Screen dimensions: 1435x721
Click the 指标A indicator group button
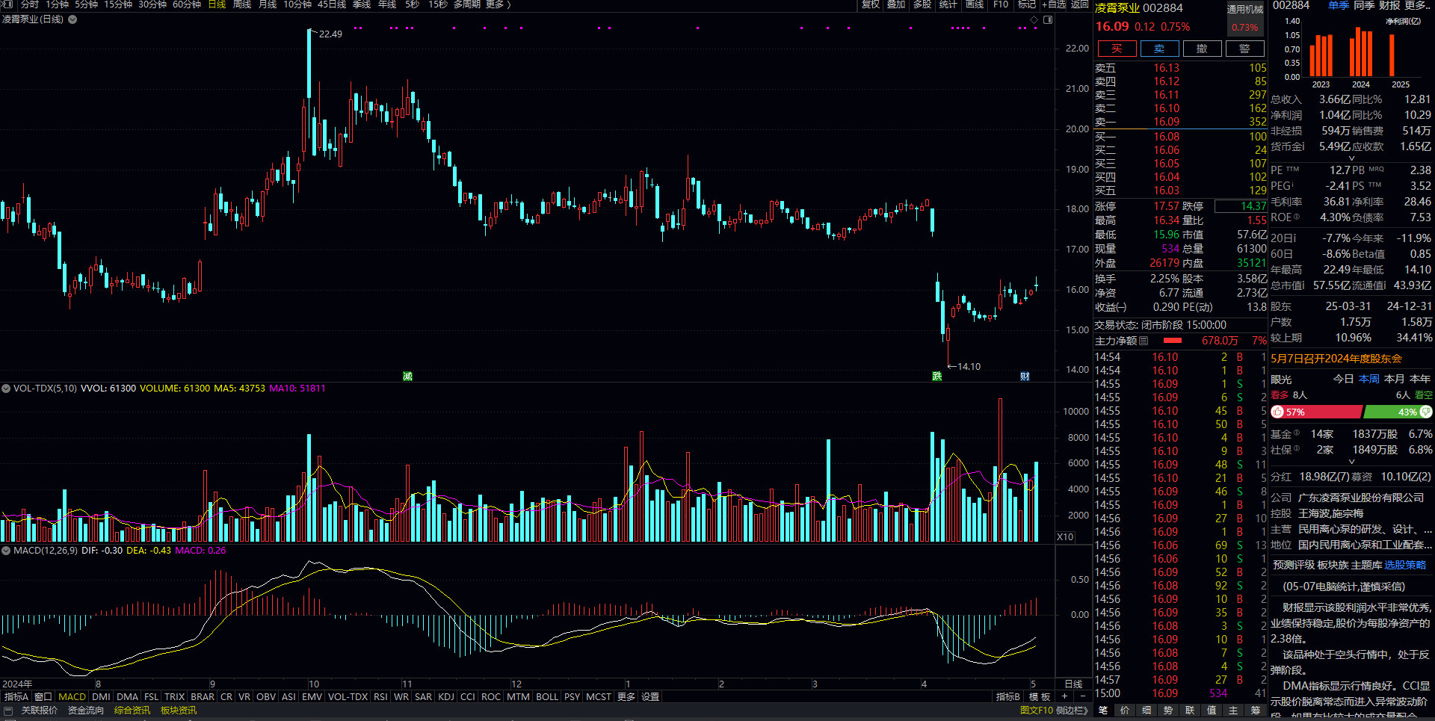tap(16, 697)
